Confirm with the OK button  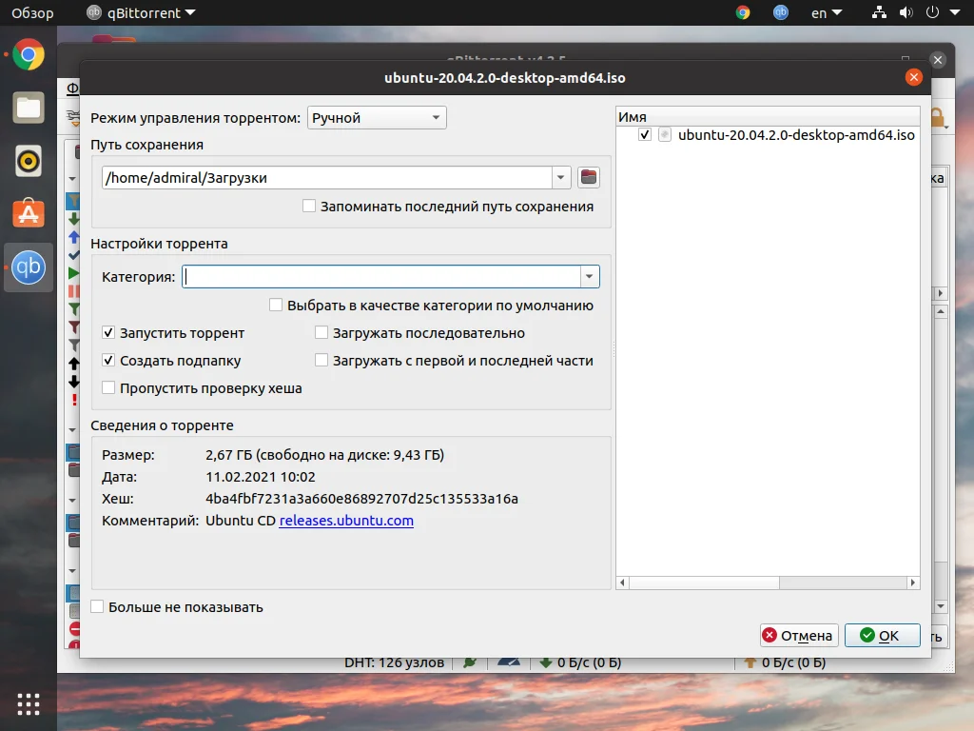click(x=882, y=635)
